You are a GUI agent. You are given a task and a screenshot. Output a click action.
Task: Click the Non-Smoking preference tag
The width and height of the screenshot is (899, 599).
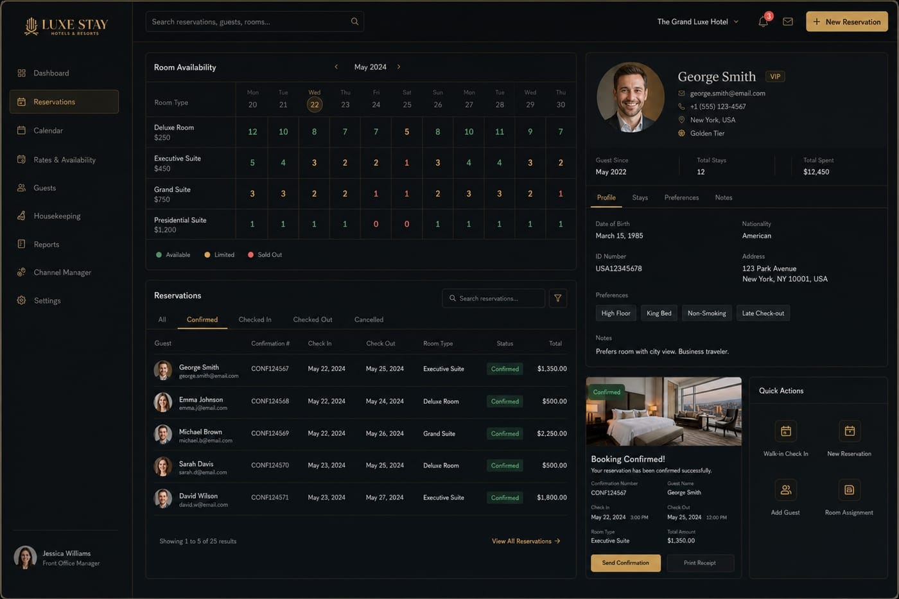(706, 313)
